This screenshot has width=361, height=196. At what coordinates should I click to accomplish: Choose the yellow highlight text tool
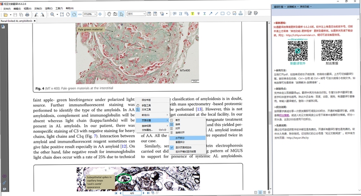[193, 14]
